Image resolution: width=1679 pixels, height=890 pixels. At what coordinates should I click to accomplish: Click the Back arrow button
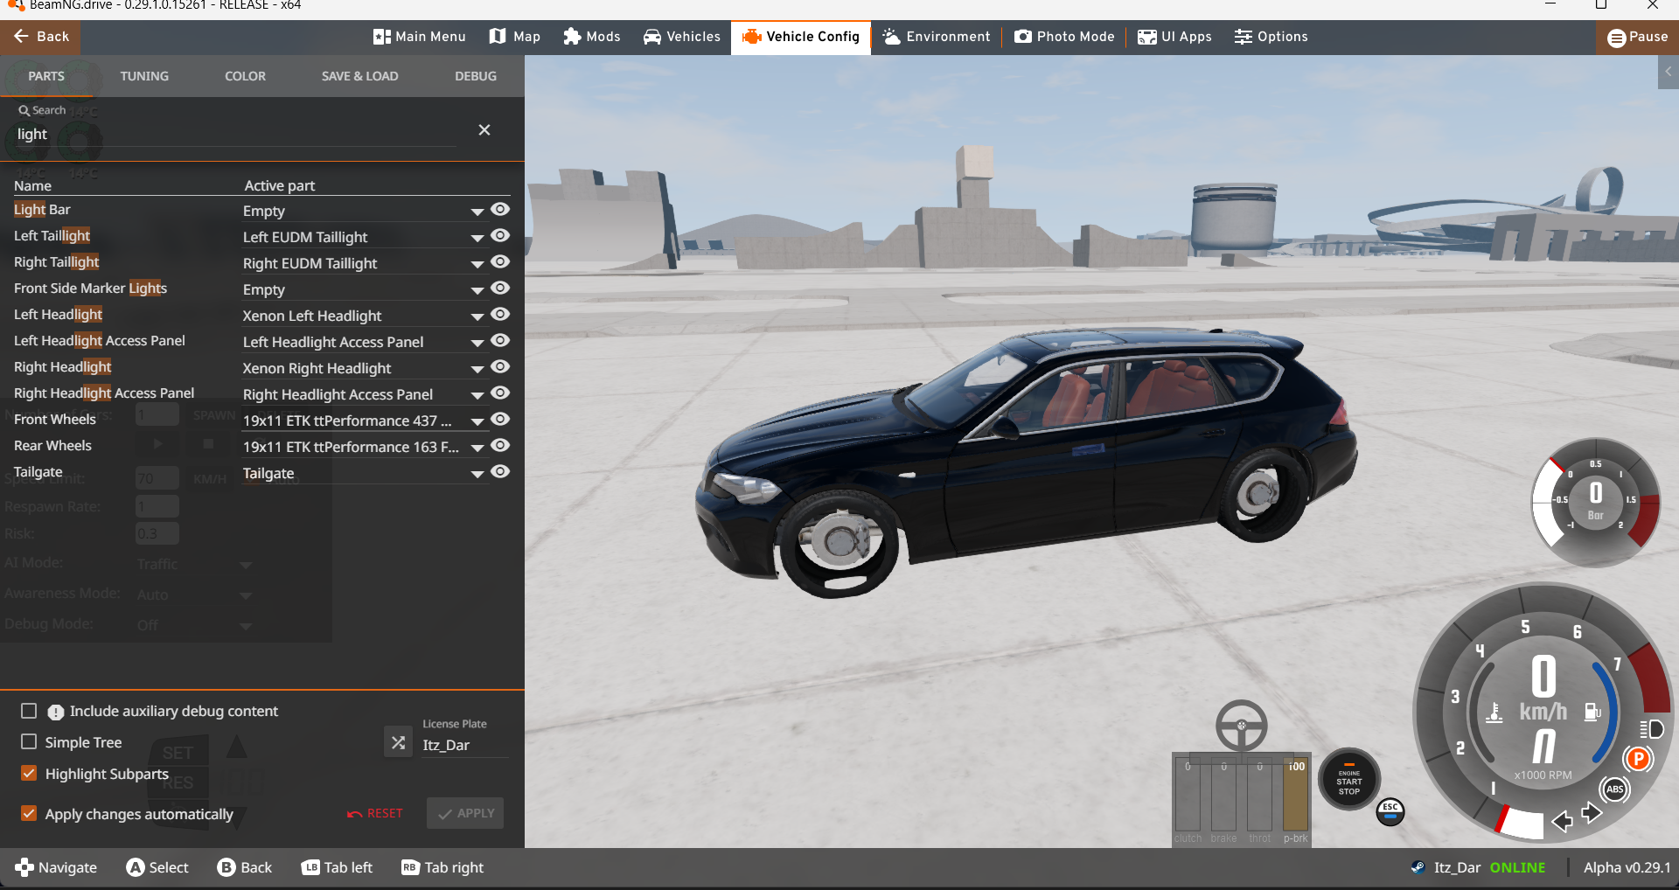coord(40,37)
